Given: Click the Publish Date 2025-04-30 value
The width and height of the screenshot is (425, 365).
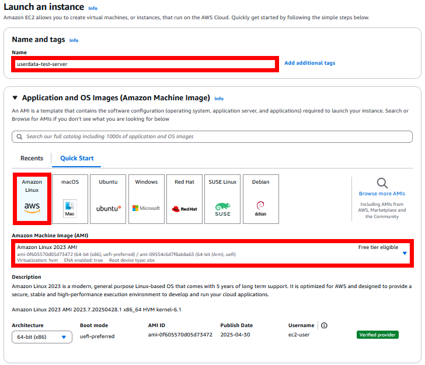Looking at the screenshot, I should (235, 335).
